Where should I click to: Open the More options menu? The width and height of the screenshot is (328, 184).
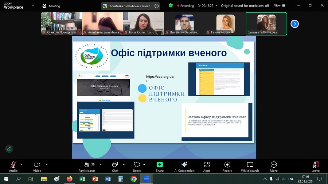tap(274, 167)
